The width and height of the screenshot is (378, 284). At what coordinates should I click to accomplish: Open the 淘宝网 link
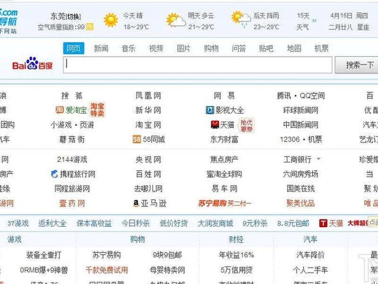click(148, 125)
